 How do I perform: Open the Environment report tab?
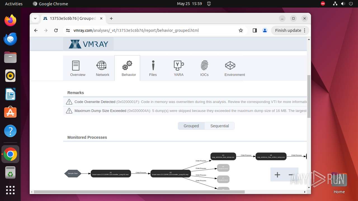(235, 68)
